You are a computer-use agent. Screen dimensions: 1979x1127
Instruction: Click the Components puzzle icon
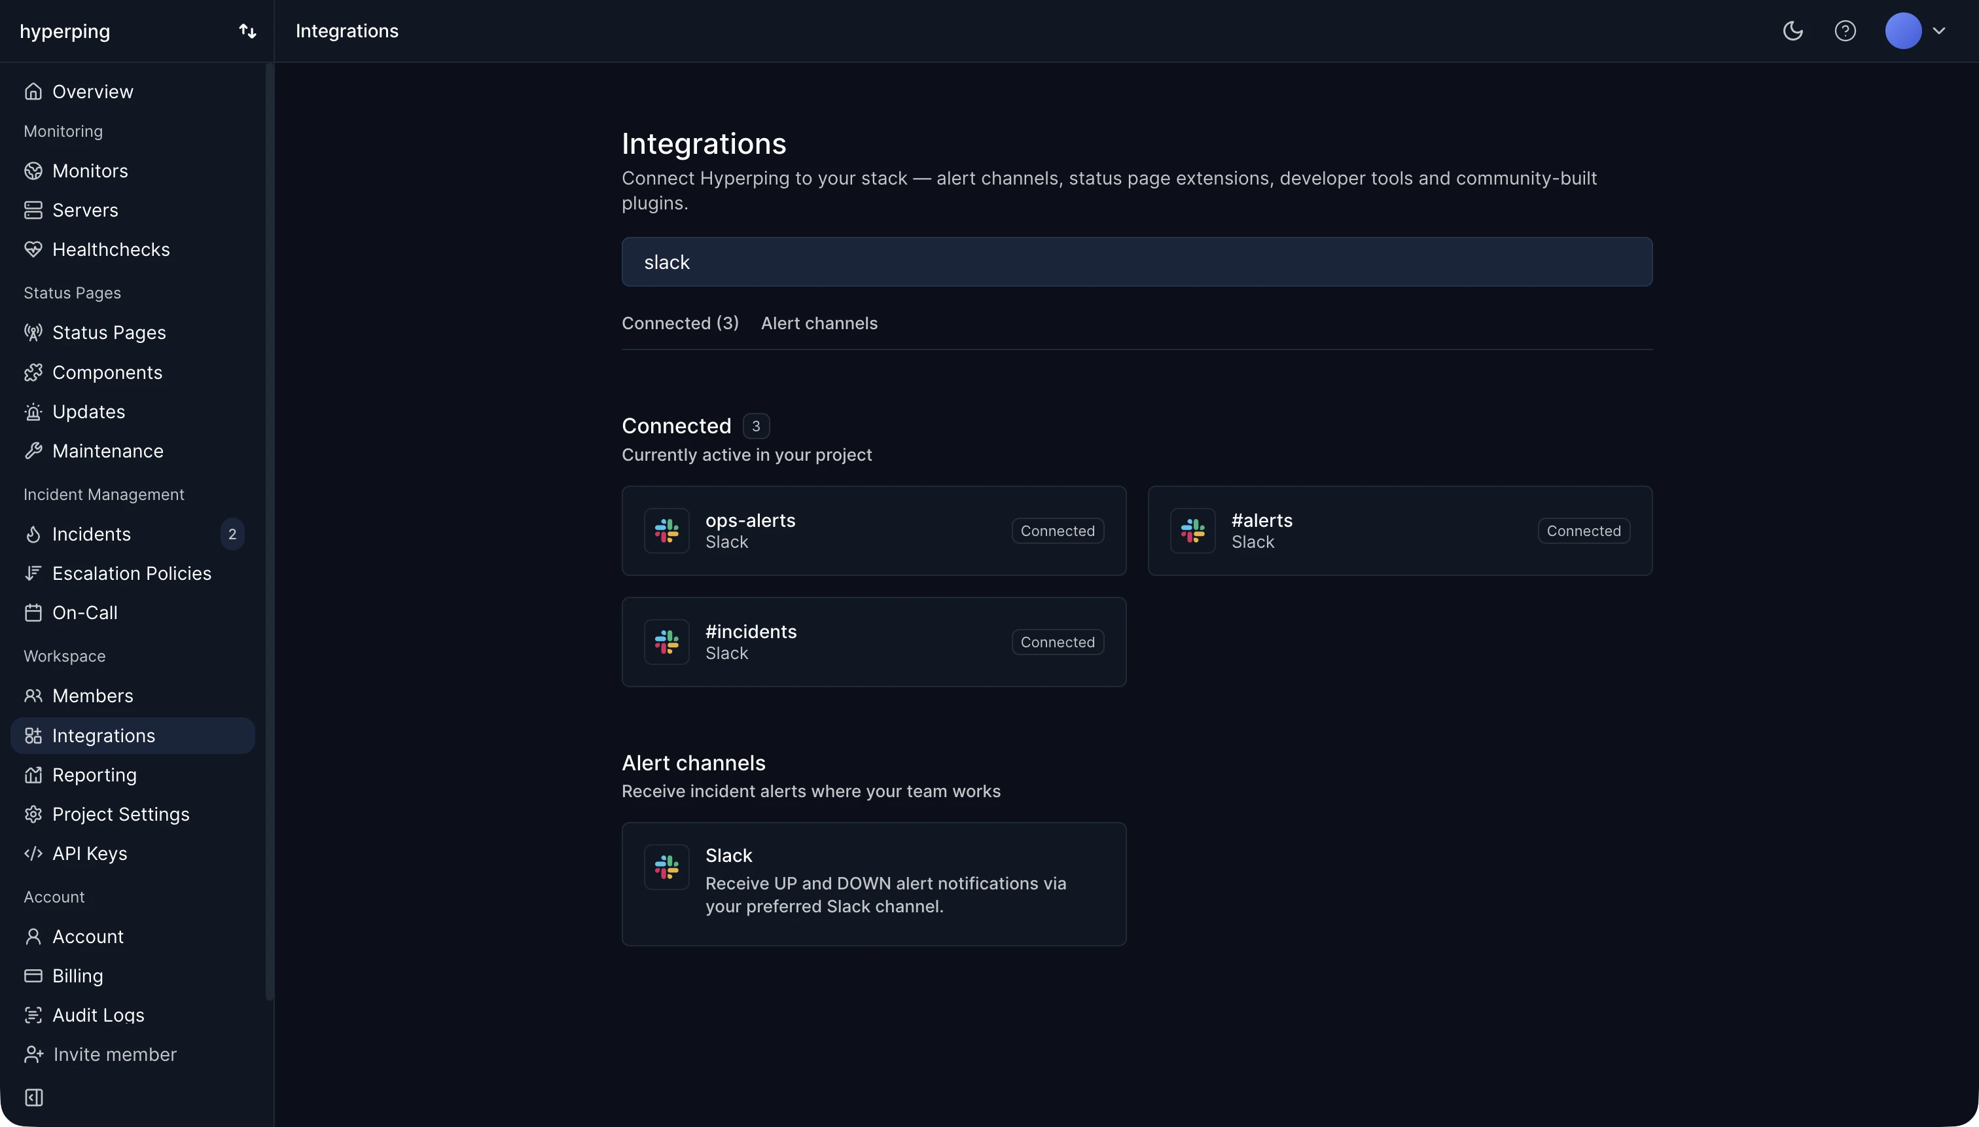[33, 372]
